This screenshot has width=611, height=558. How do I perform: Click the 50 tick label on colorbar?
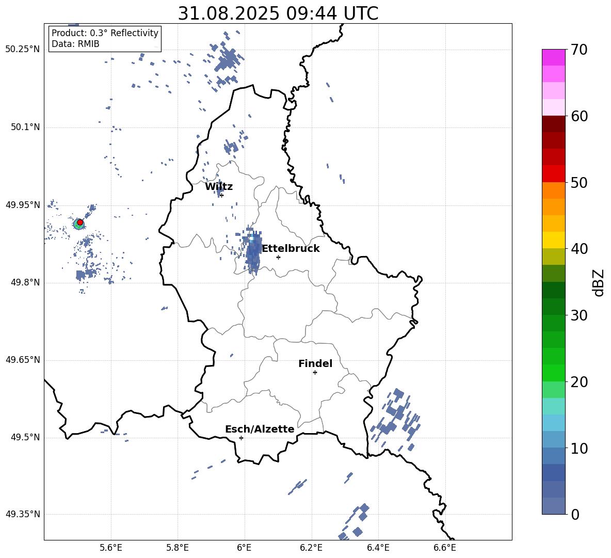580,182
